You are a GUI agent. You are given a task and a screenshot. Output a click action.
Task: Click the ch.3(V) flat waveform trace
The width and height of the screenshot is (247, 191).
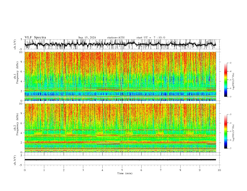click(x=120, y=160)
